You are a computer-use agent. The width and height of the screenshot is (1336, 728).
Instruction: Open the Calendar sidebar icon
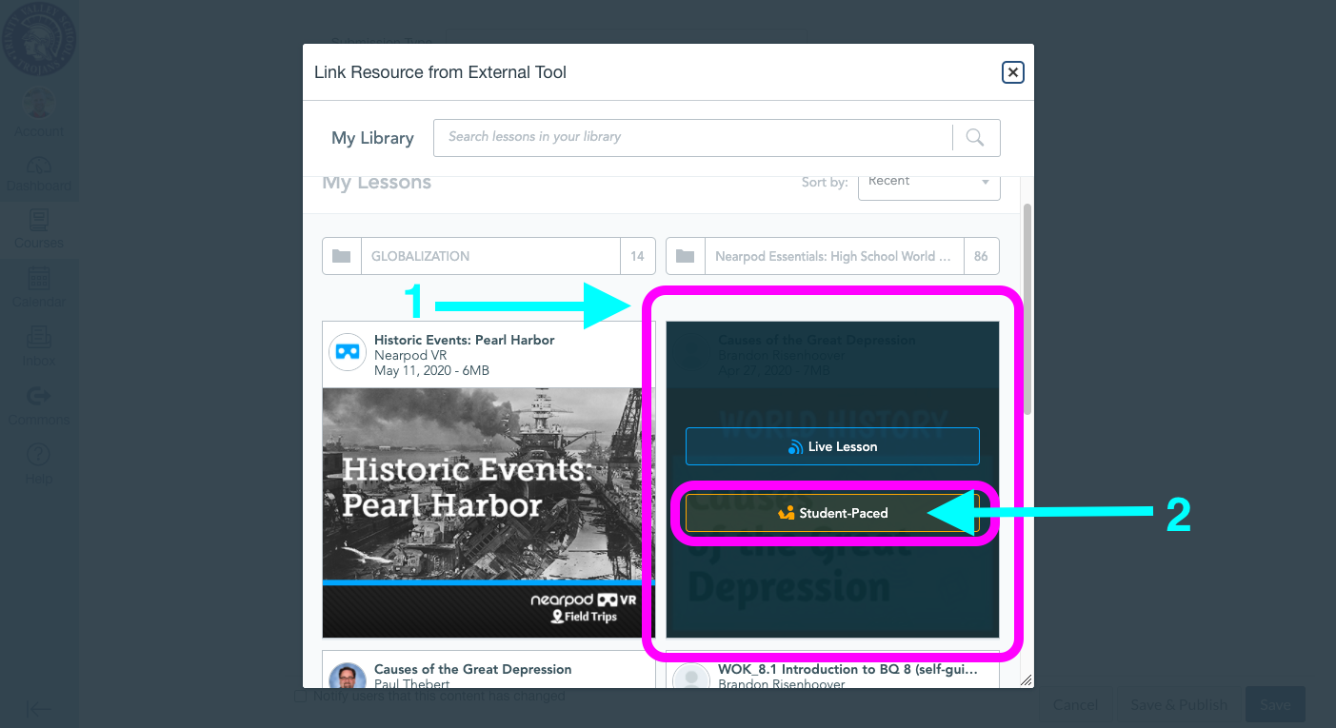[x=39, y=280]
